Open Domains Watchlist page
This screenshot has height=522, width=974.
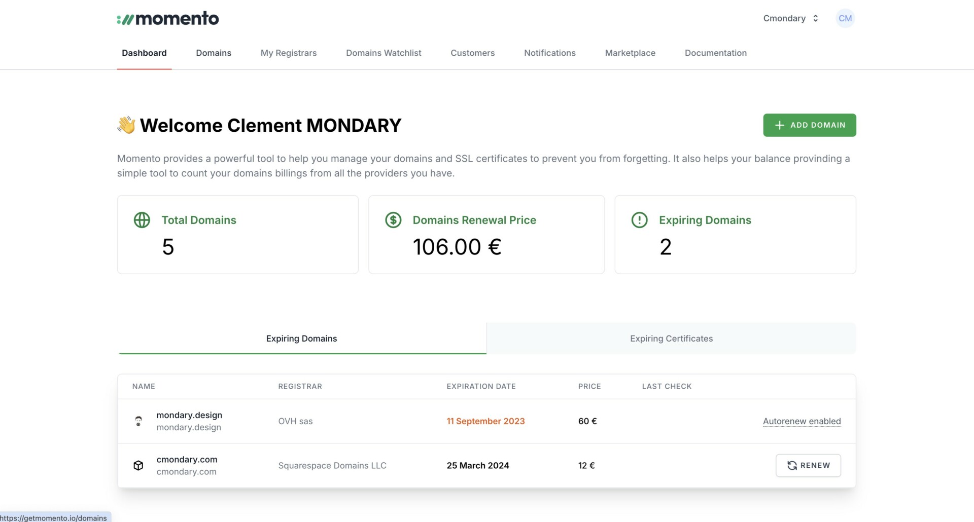[x=384, y=53]
